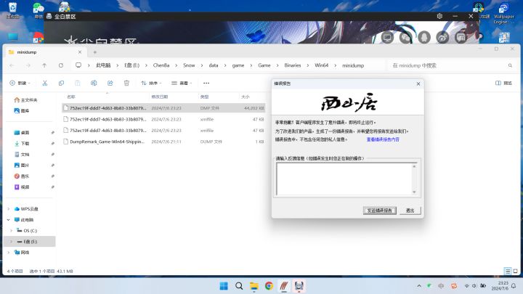Collapse the This PC tree node
523x294 pixels.
click(x=8, y=220)
